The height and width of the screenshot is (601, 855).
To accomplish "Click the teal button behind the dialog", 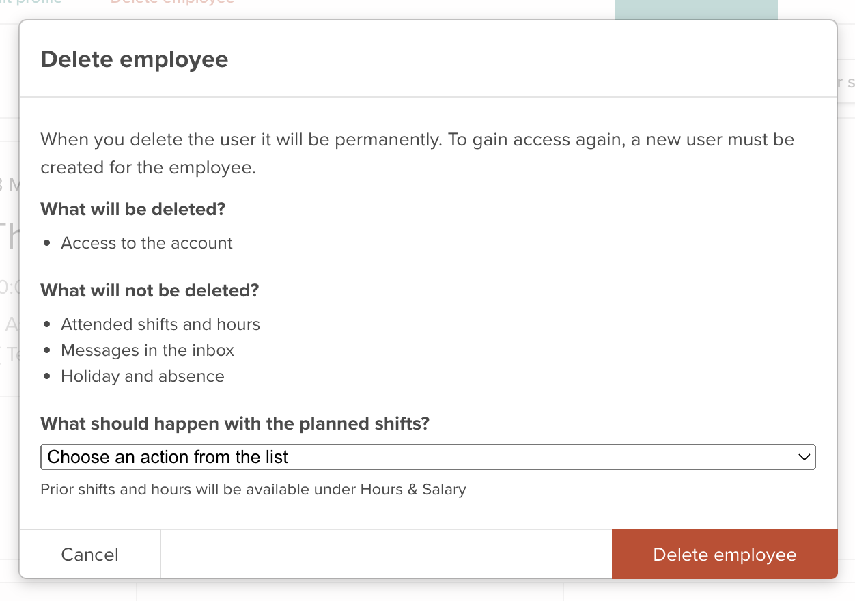I will [x=695, y=10].
